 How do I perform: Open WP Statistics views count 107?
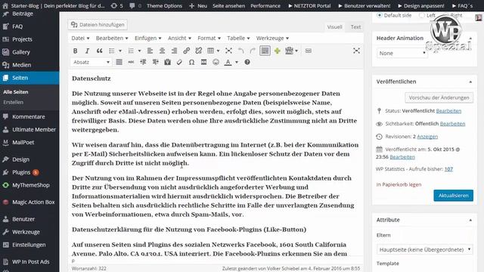[x=448, y=169]
